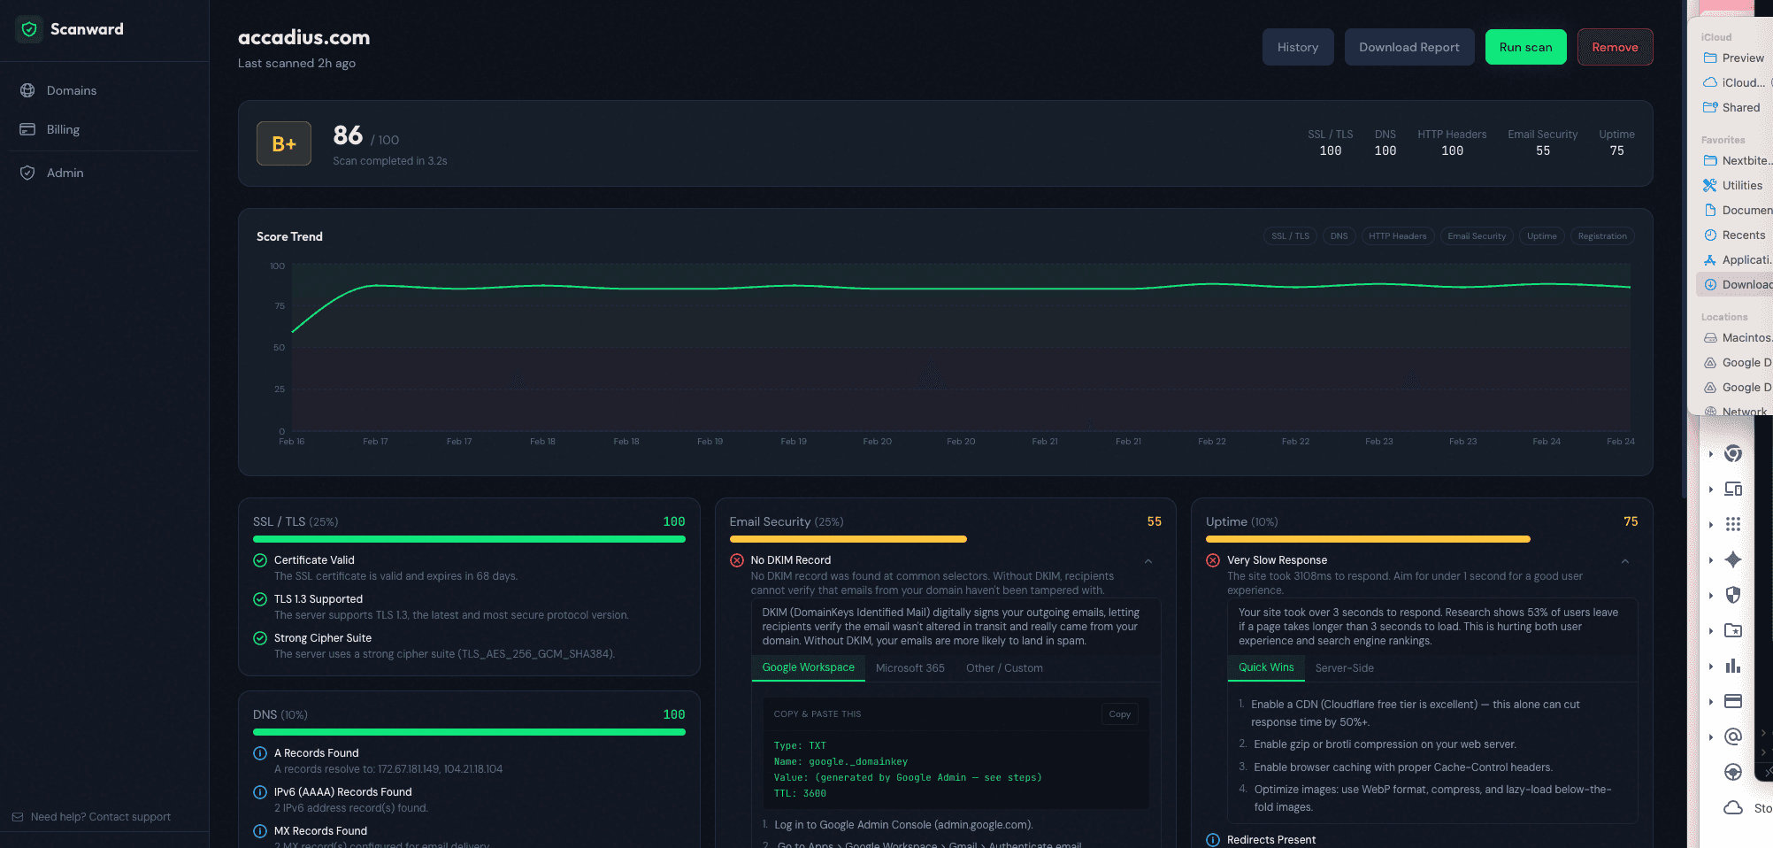Click the red error icon beside Very Slow Response
Viewport: 1773px width, 848px height.
pyautogui.click(x=1213, y=560)
